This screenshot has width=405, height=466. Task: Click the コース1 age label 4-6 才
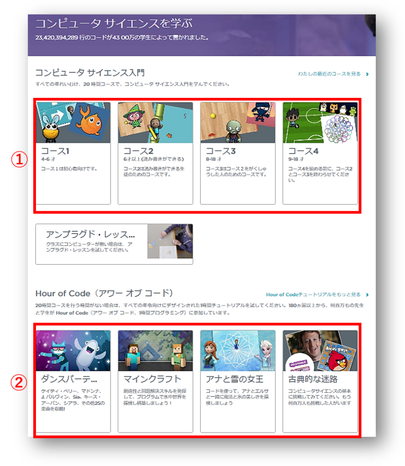48,159
